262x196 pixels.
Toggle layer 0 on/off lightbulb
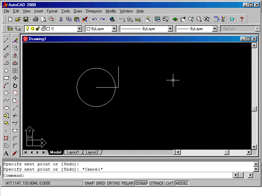pos(28,29)
